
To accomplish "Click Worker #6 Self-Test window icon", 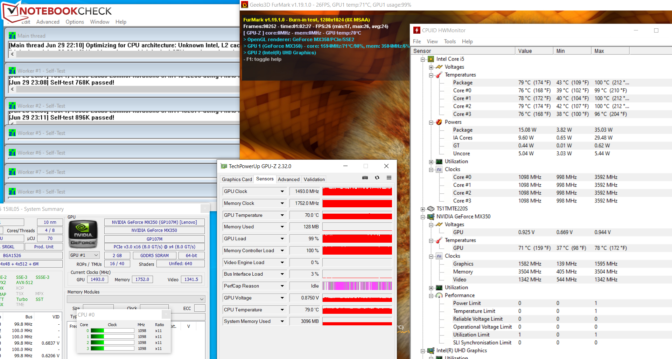I will [x=12, y=153].
